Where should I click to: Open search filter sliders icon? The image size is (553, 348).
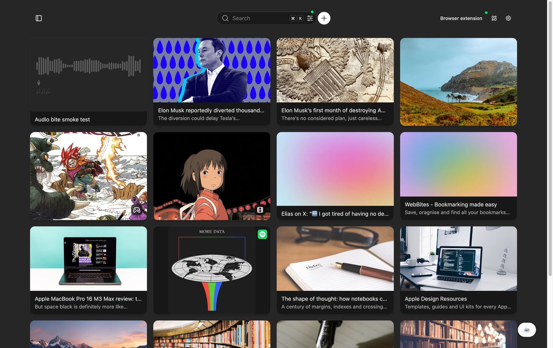(x=310, y=18)
